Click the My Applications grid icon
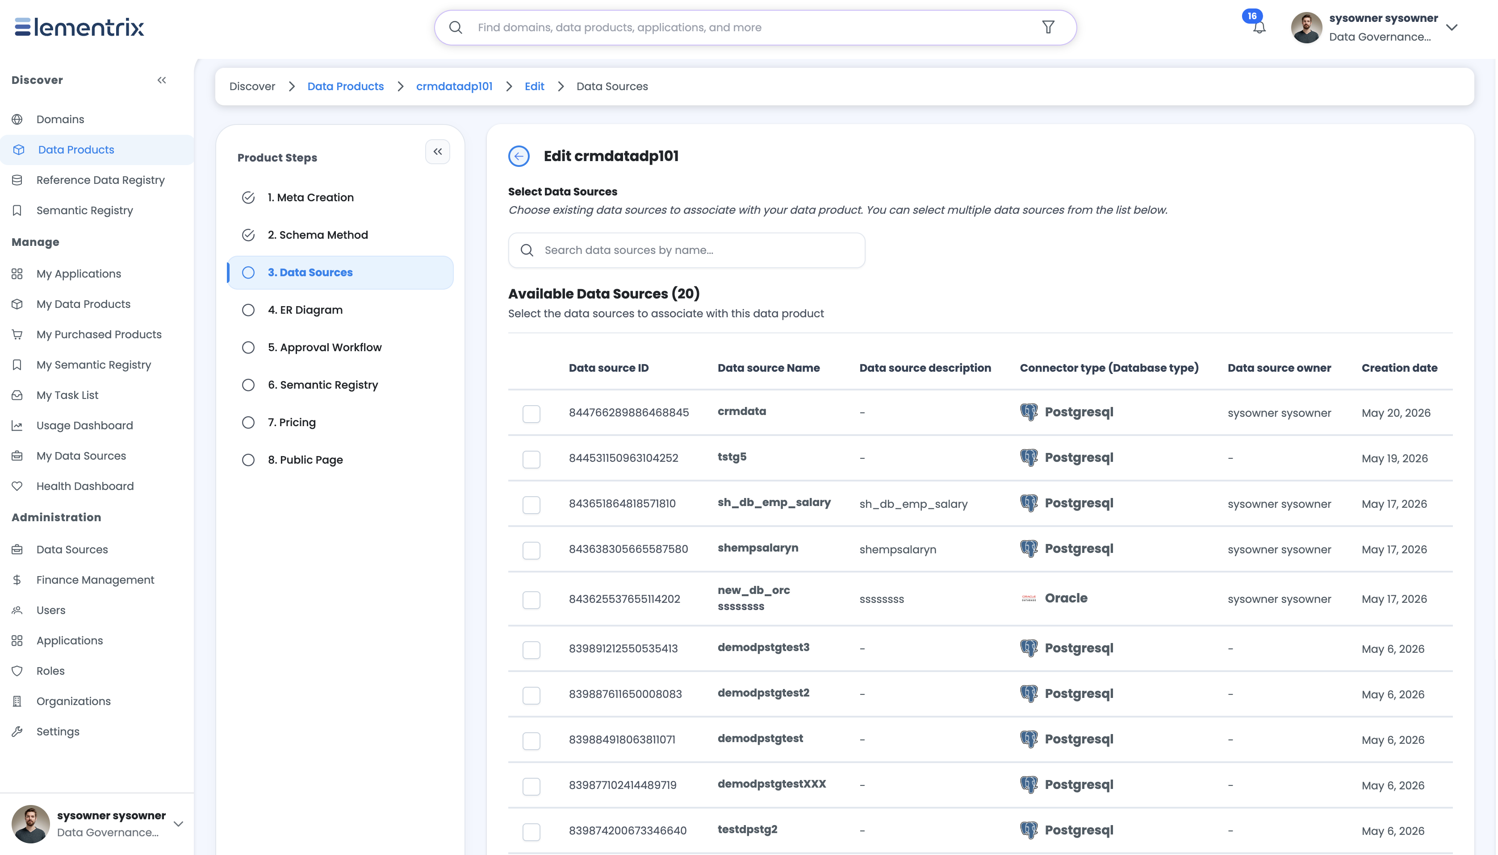This screenshot has width=1498, height=855. [17, 274]
